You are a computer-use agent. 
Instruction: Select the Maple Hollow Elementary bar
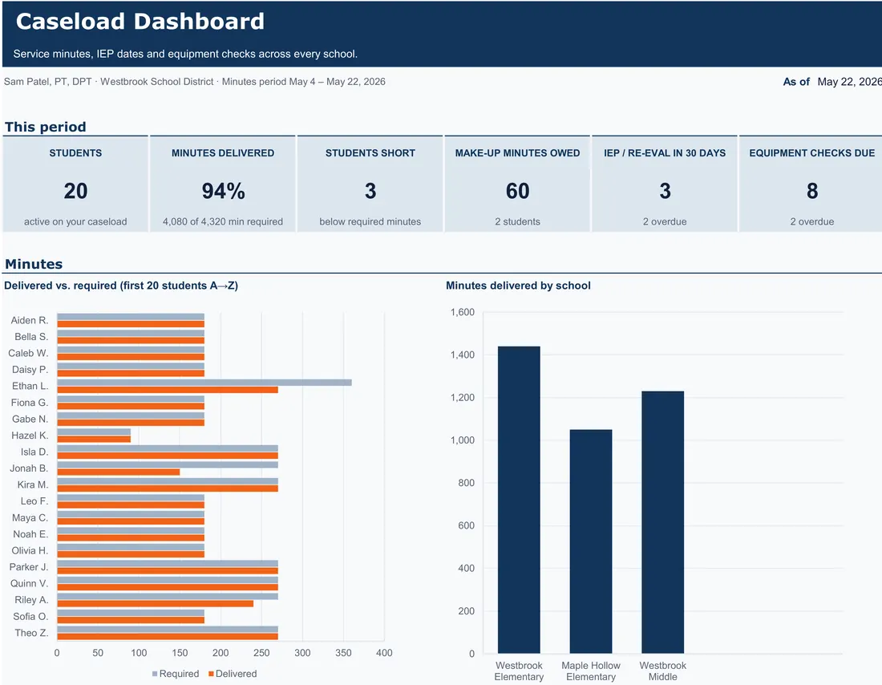coord(591,541)
